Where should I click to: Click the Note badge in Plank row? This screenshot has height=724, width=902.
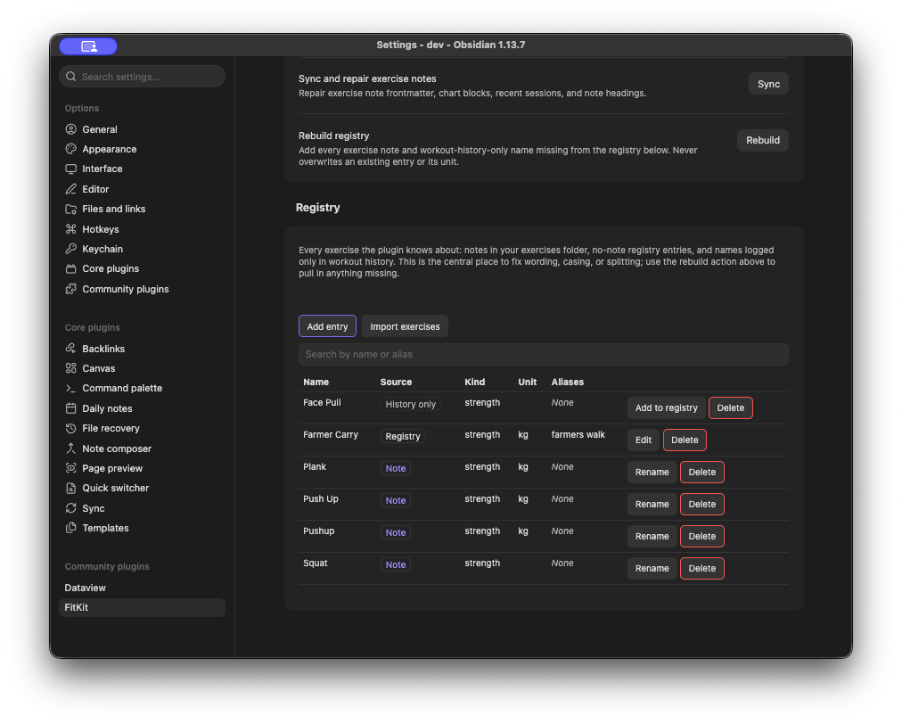tap(395, 468)
